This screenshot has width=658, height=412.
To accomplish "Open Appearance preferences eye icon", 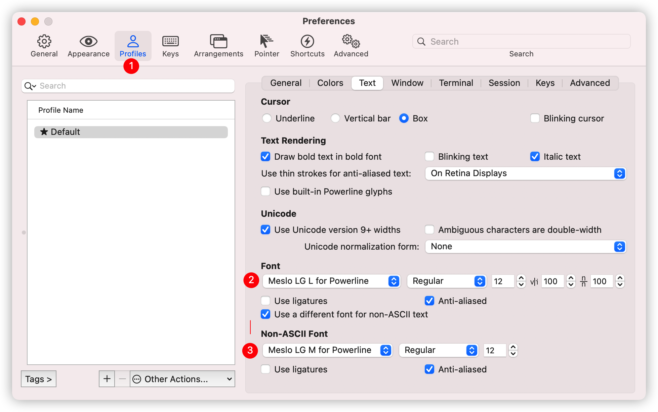I will tap(88, 42).
